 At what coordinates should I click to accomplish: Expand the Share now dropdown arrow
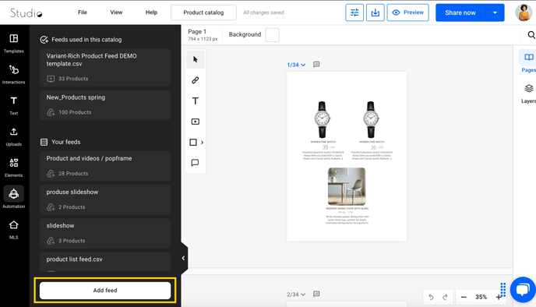495,12
